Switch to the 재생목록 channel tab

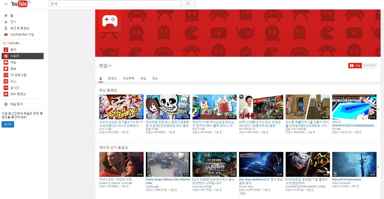pos(129,78)
